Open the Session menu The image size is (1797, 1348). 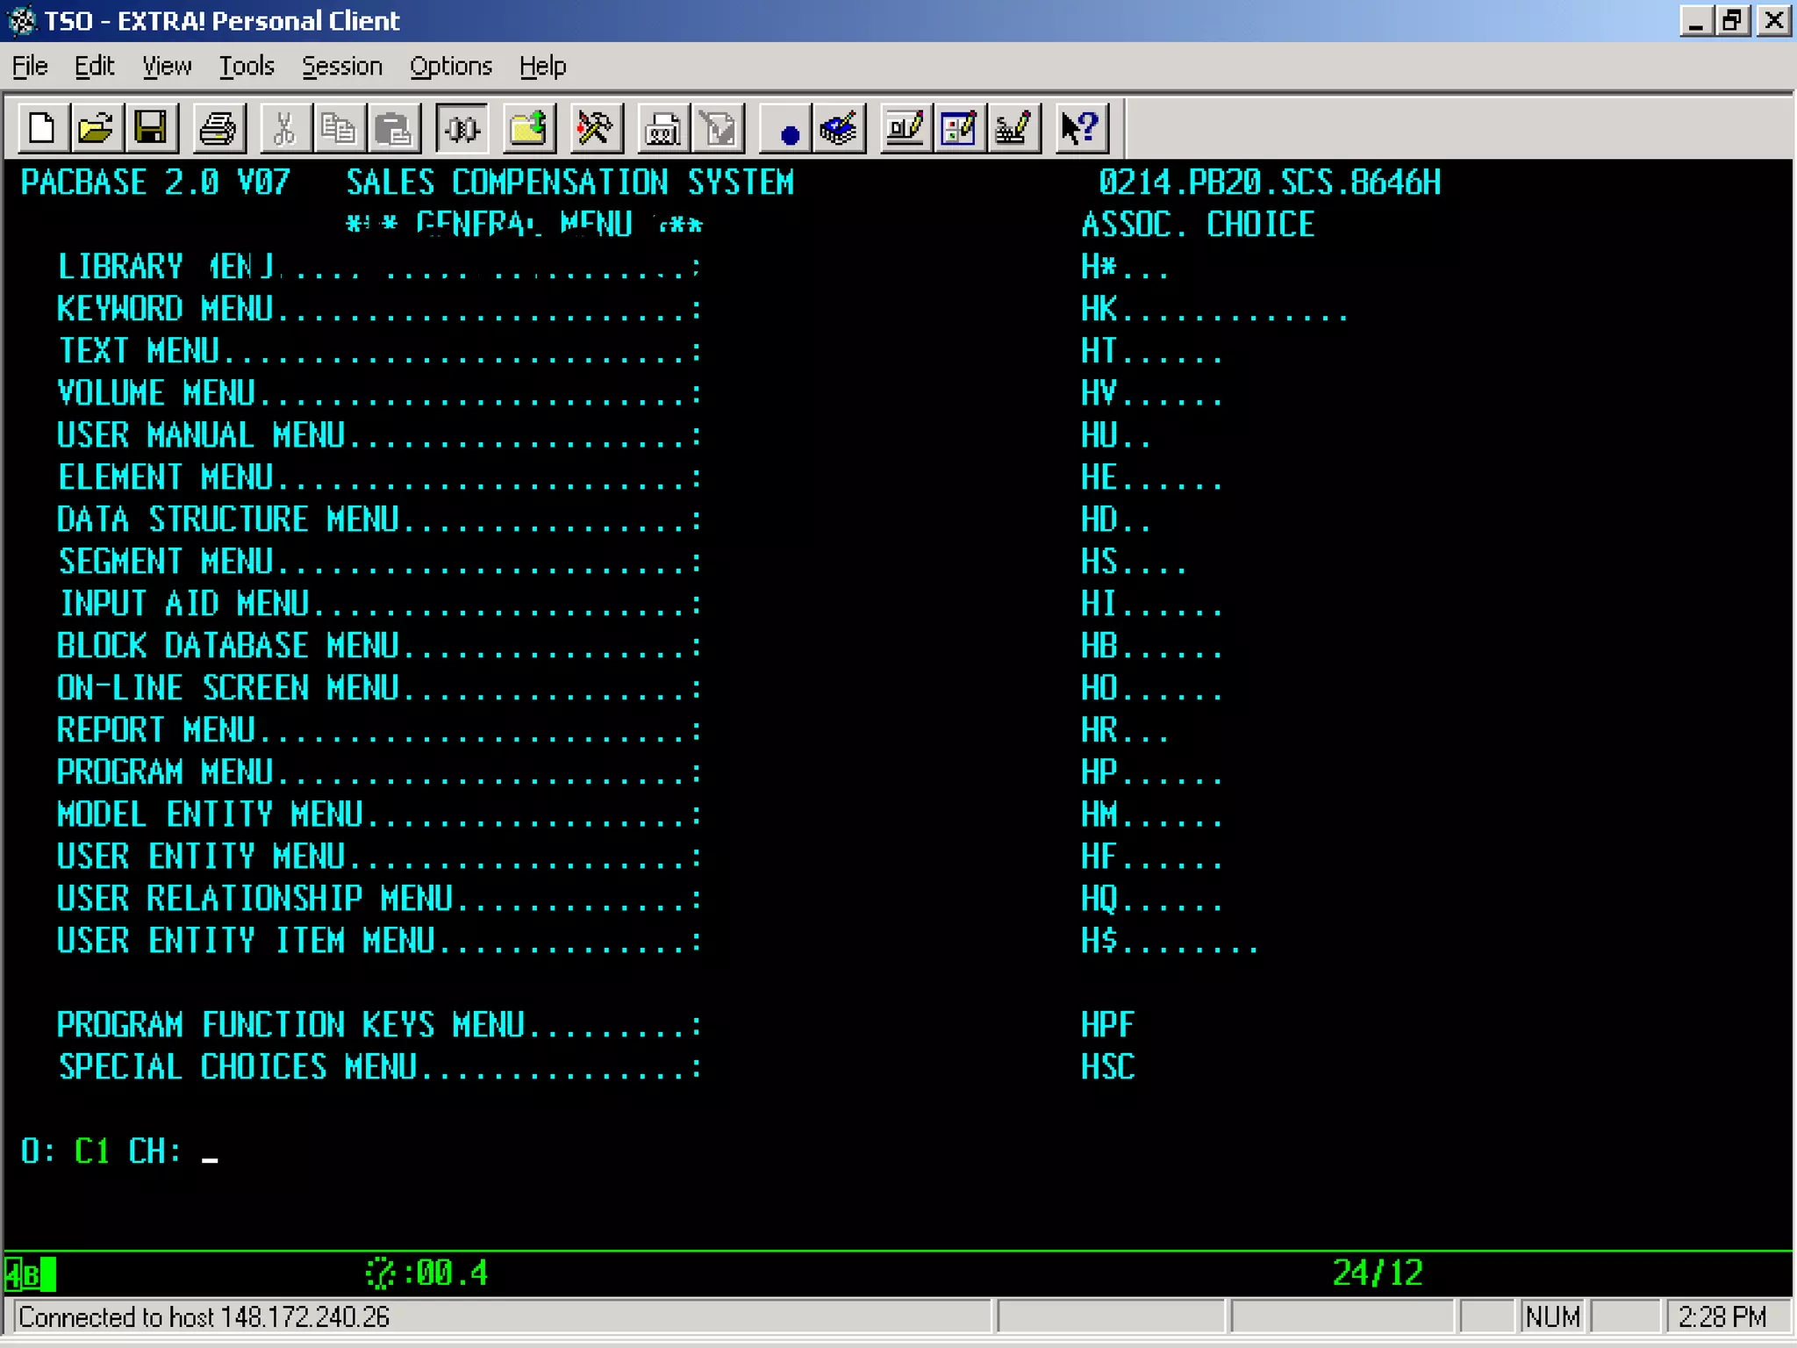[341, 67]
